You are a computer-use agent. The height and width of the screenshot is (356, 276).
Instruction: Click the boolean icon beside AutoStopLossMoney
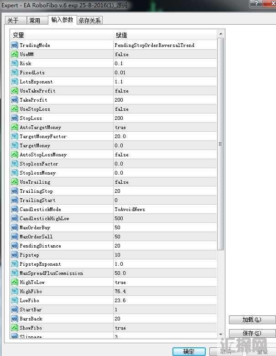(14, 155)
